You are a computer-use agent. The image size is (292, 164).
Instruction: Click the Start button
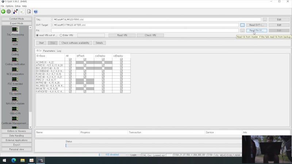coord(41,43)
